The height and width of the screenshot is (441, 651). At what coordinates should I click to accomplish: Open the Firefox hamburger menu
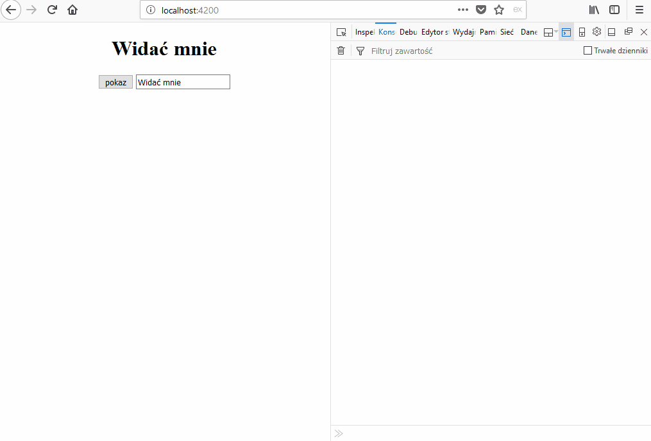click(639, 10)
